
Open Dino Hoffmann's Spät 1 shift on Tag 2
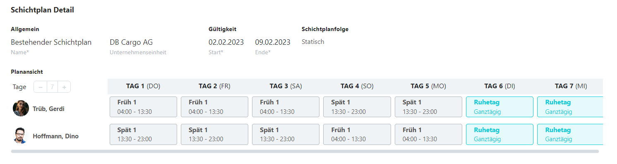click(214, 134)
